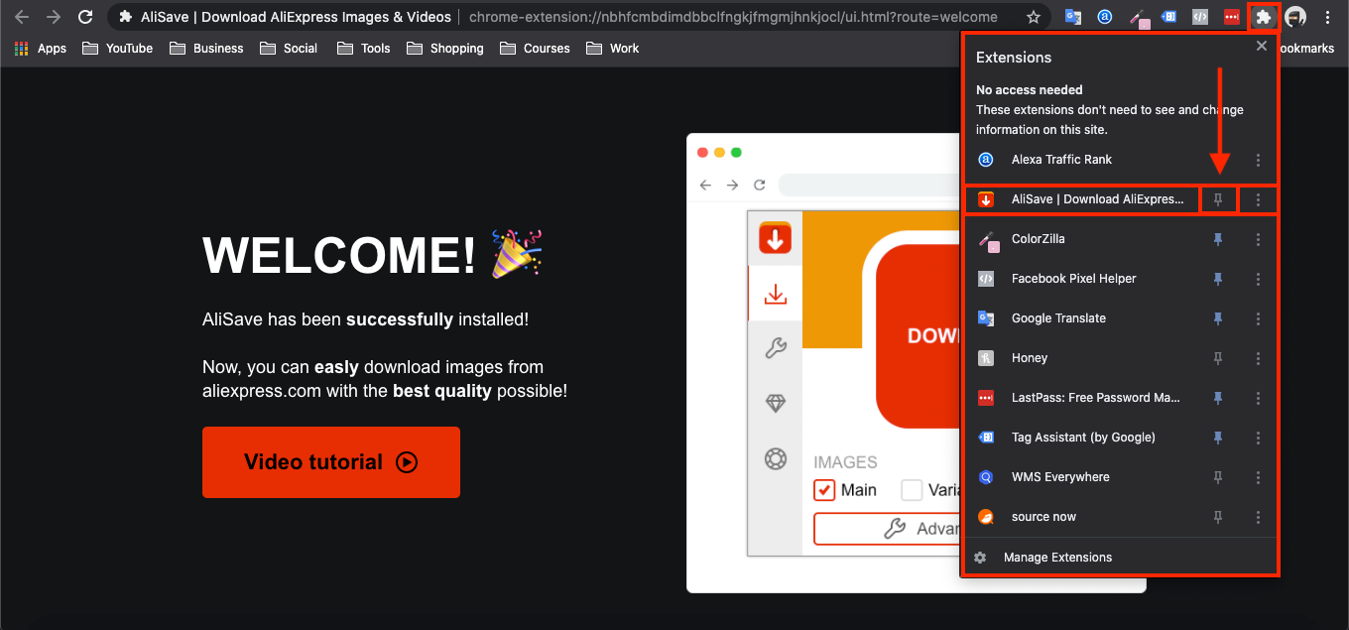The width and height of the screenshot is (1349, 630).
Task: Open the Tools bookmarks folder
Action: [363, 48]
